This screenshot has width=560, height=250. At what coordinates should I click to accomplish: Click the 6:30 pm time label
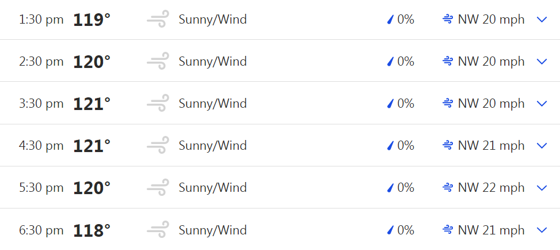click(41, 230)
